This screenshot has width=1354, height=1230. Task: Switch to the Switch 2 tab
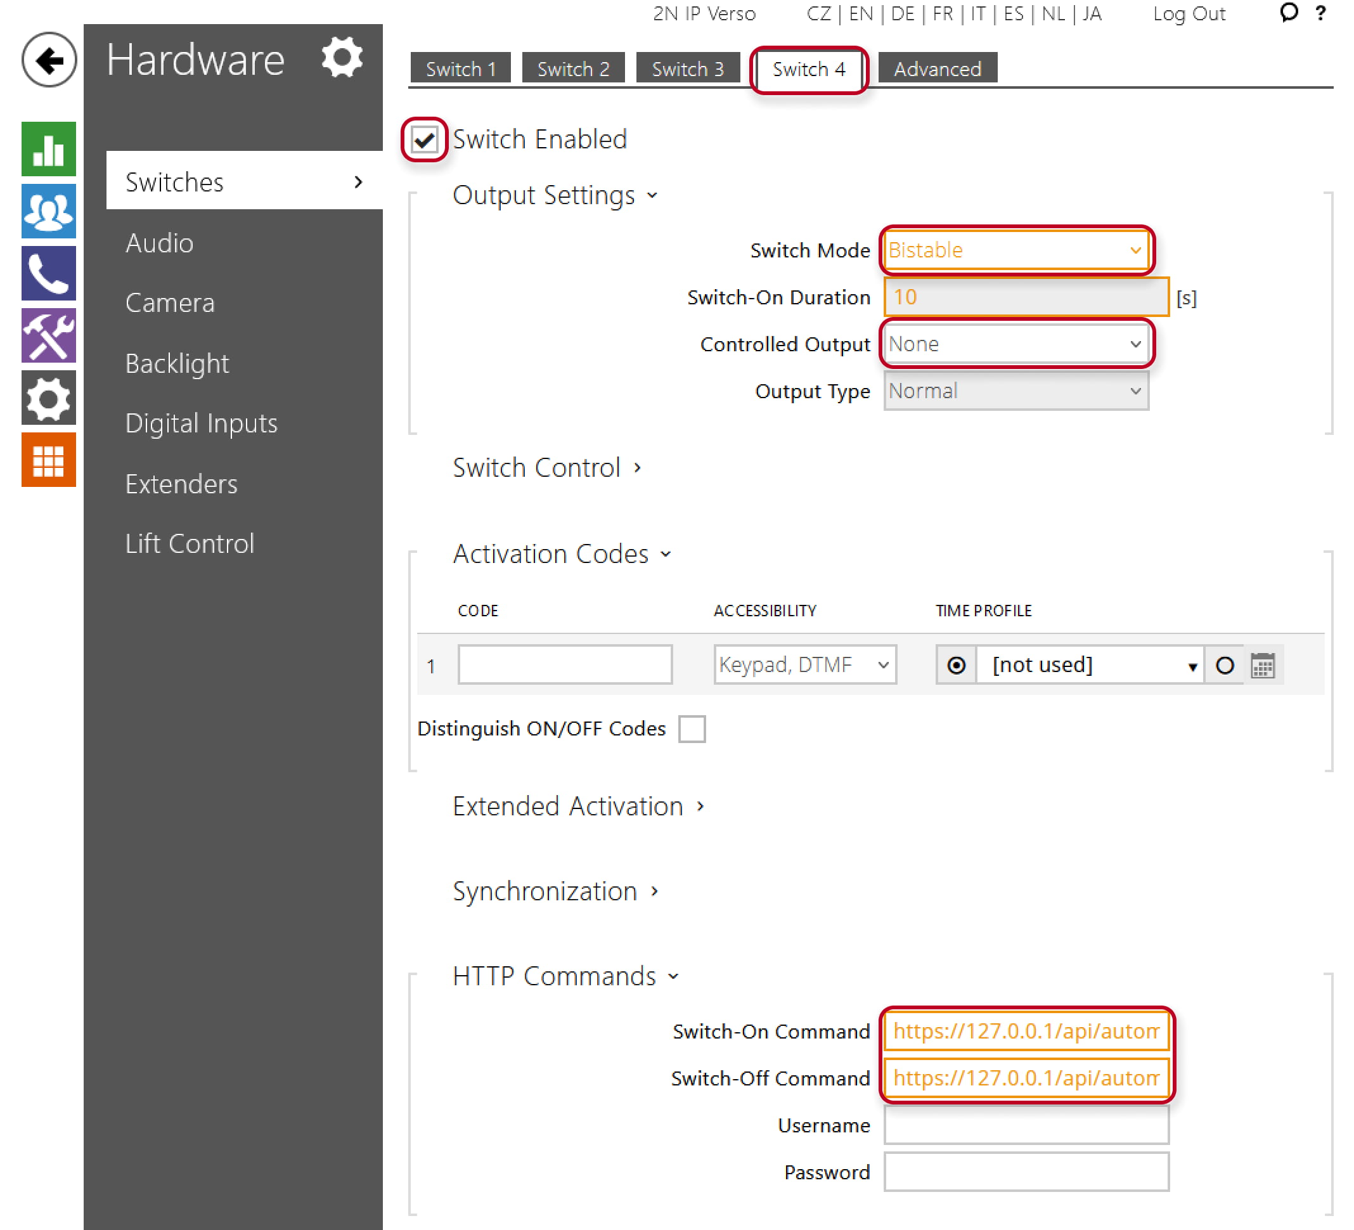tap(573, 68)
